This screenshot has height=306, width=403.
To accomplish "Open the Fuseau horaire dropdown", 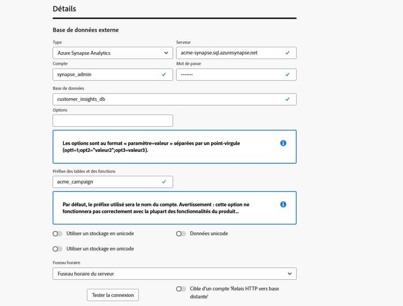I will click(174, 274).
